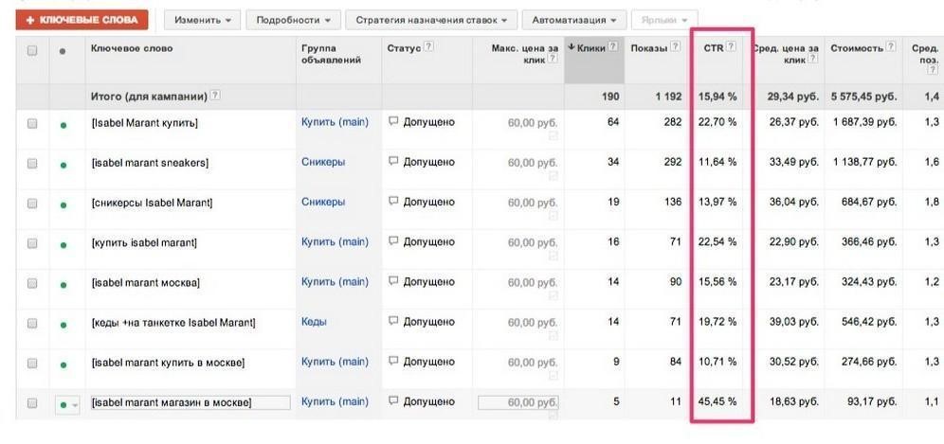This screenshot has width=944, height=444.
Task: Open the disabled Ярлыки dropdown
Action: (664, 20)
